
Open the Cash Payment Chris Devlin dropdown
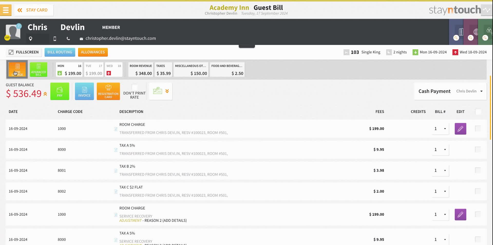450,91
